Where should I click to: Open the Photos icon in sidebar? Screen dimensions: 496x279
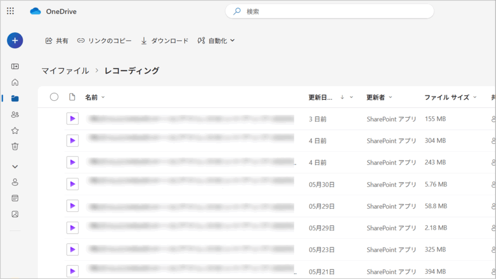tap(15, 214)
